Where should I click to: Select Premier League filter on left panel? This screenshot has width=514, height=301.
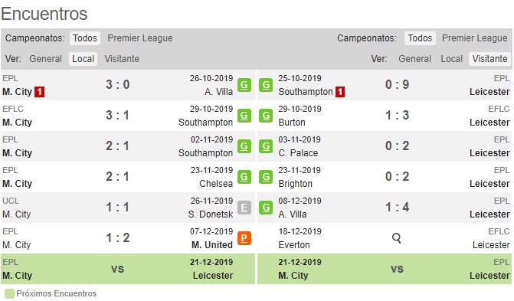[x=140, y=38]
